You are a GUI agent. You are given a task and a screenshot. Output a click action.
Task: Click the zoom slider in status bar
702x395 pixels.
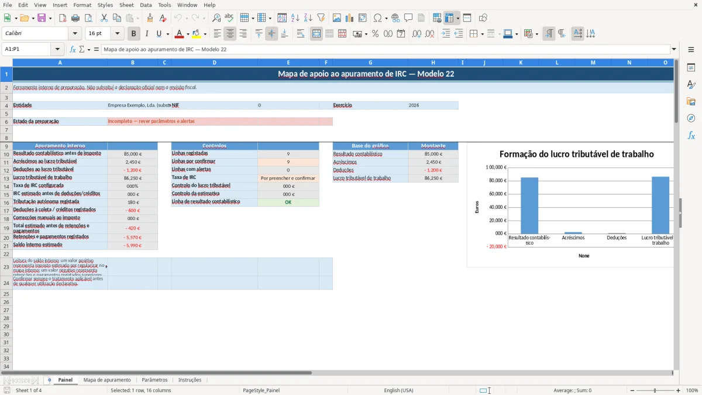[655, 390]
